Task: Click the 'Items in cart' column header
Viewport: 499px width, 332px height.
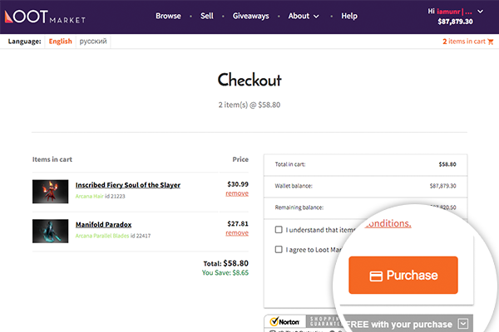Action: pos(52,159)
